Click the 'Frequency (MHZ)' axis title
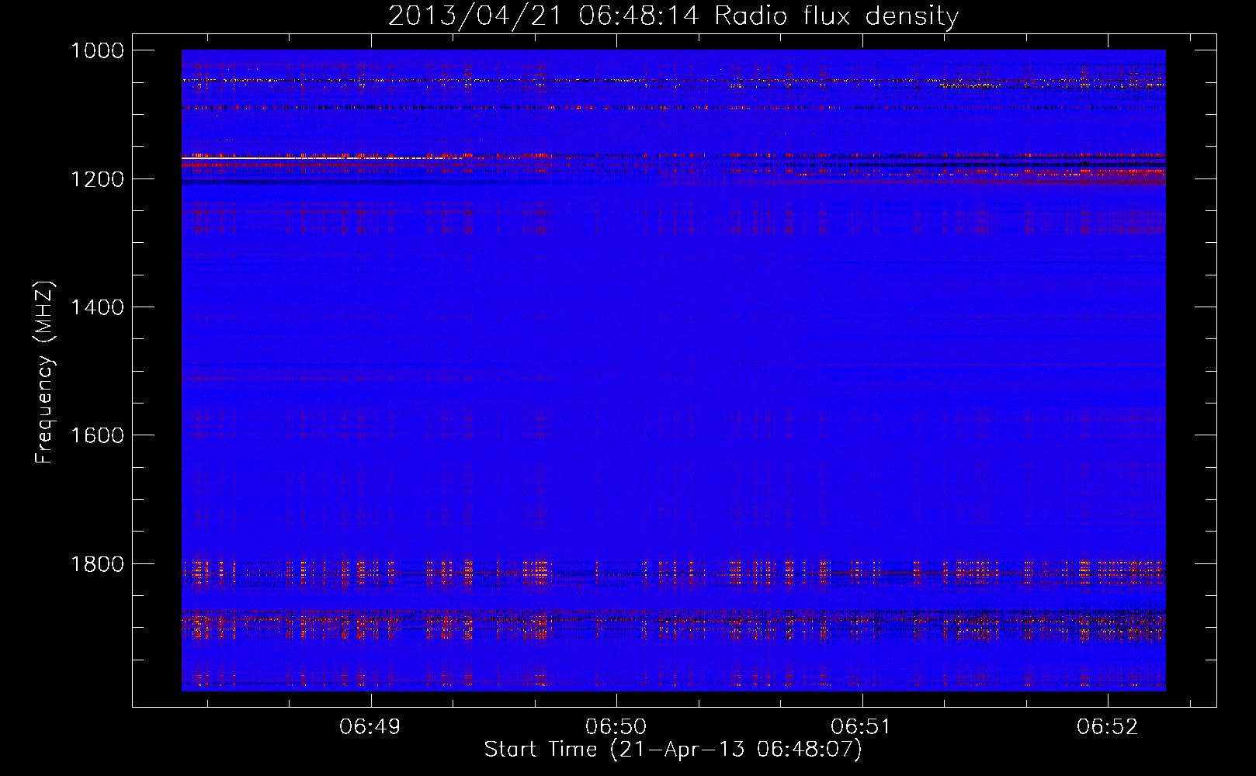 [44, 372]
